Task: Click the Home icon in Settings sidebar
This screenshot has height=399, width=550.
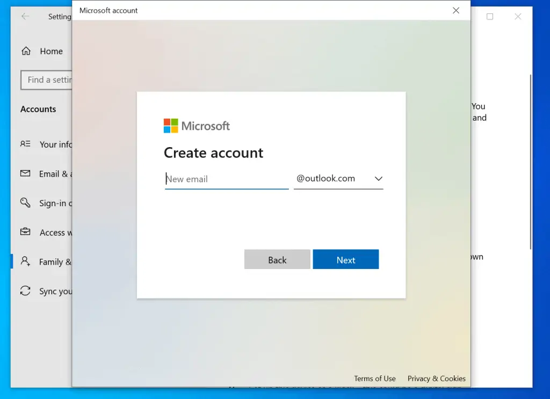Action: [x=25, y=51]
